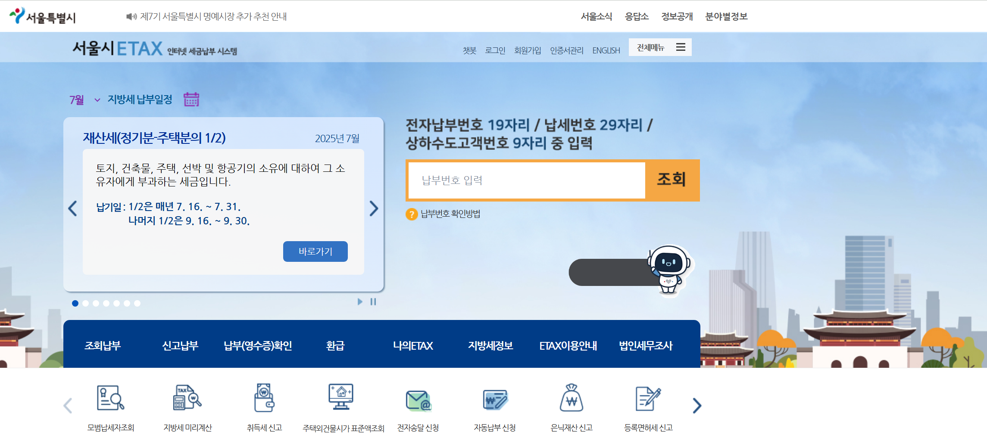The image size is (987, 447).
Task: Open the 등록면허세 신고 document icon
Action: point(648,398)
